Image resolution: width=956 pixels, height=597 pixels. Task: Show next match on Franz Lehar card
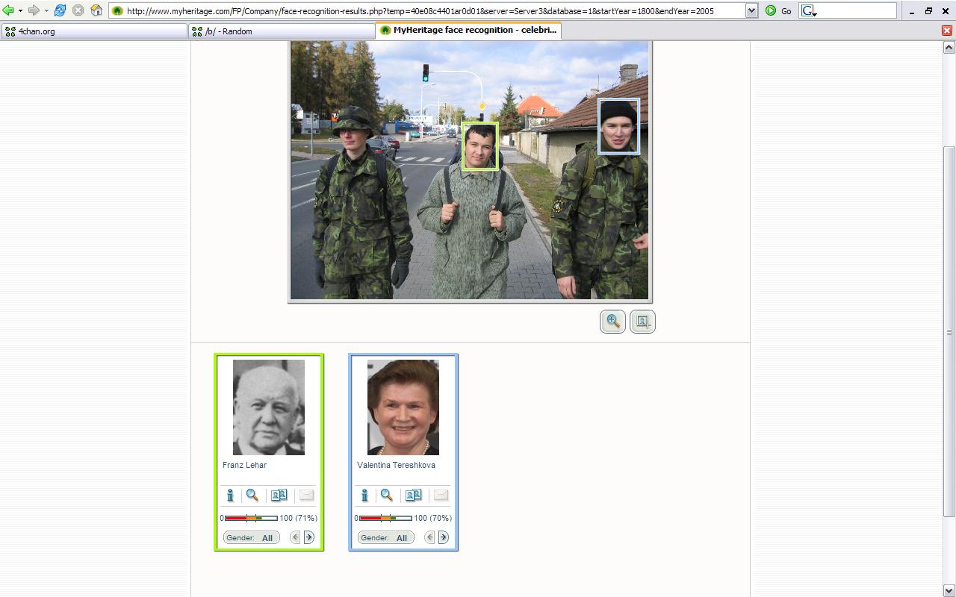point(308,537)
